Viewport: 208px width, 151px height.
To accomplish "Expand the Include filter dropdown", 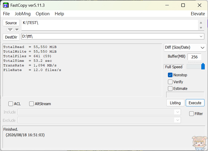I will (x=178, y=112).
